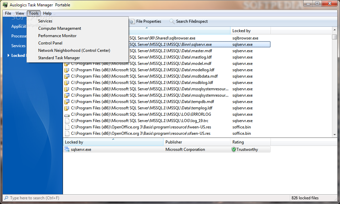The image size is (340, 204).
Task: Click the Search FileInspect toolbar button
Action: (189, 21)
